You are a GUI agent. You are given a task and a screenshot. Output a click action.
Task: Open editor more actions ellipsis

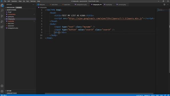click(168, 5)
